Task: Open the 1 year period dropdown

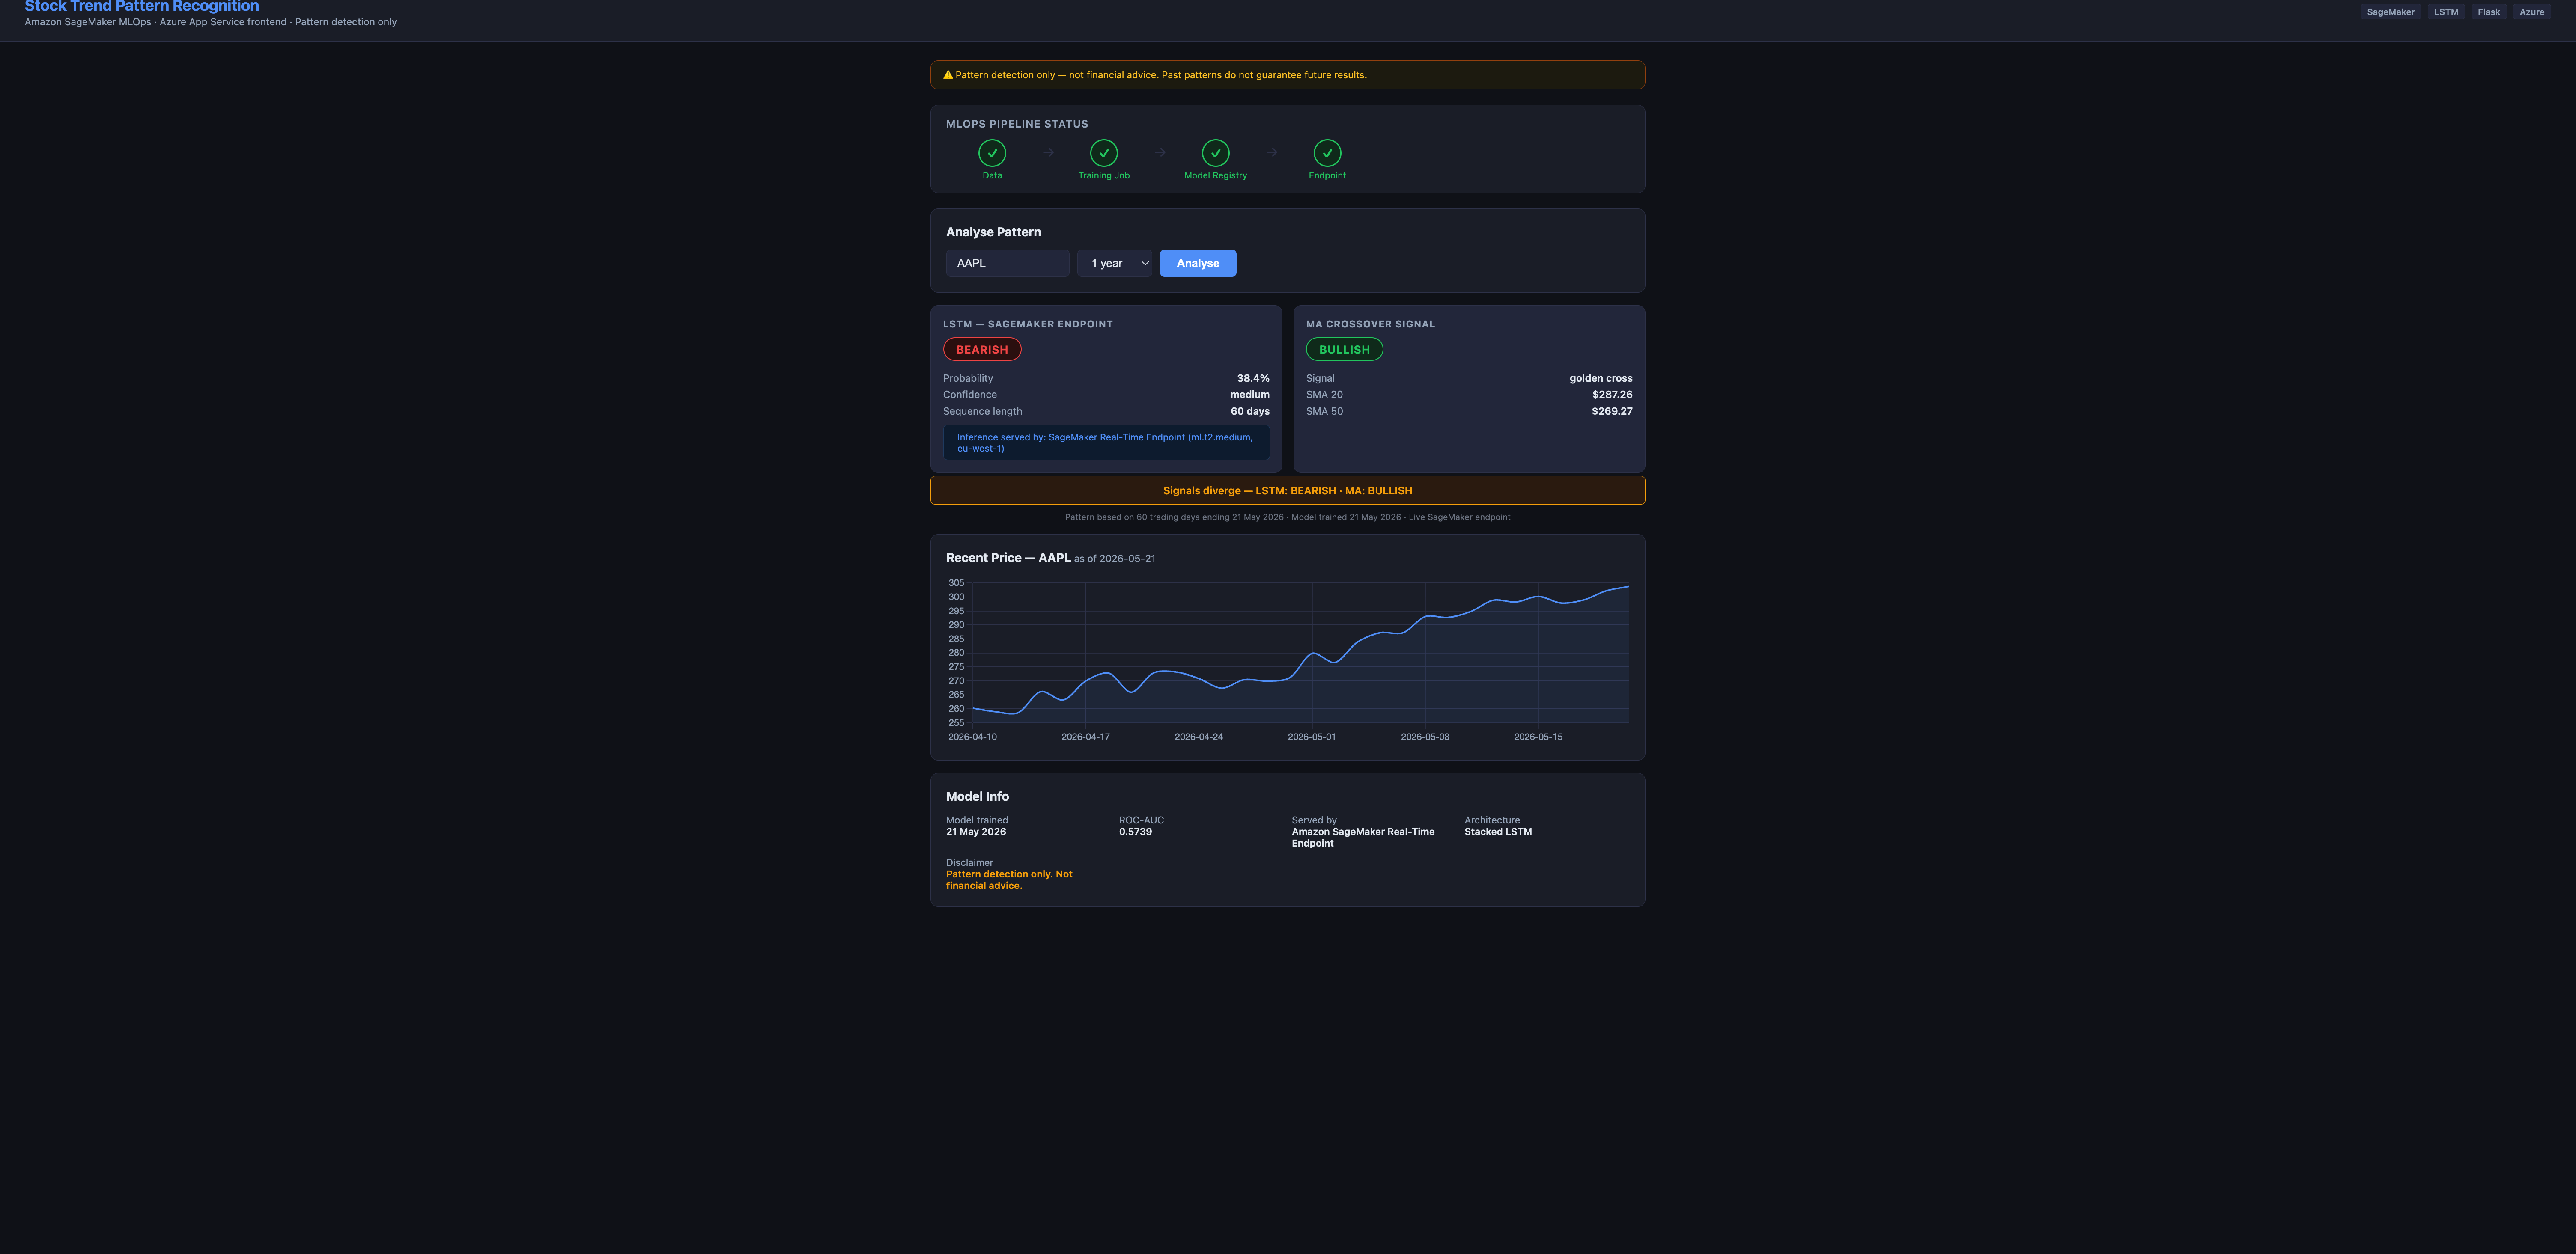Action: (x=1115, y=264)
